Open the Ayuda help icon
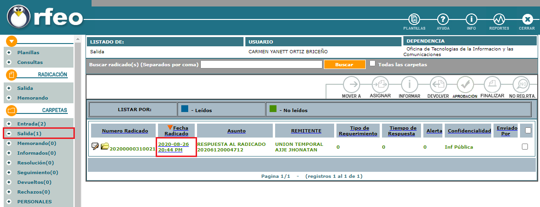 coord(443,19)
